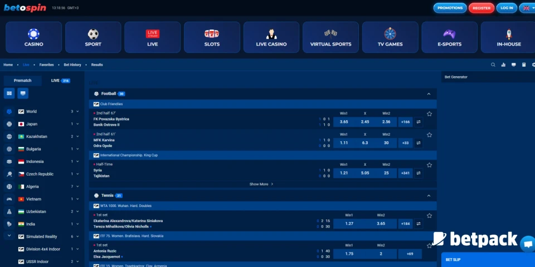Open the Favorites menu item
This screenshot has height=267, width=535.
coord(46,65)
